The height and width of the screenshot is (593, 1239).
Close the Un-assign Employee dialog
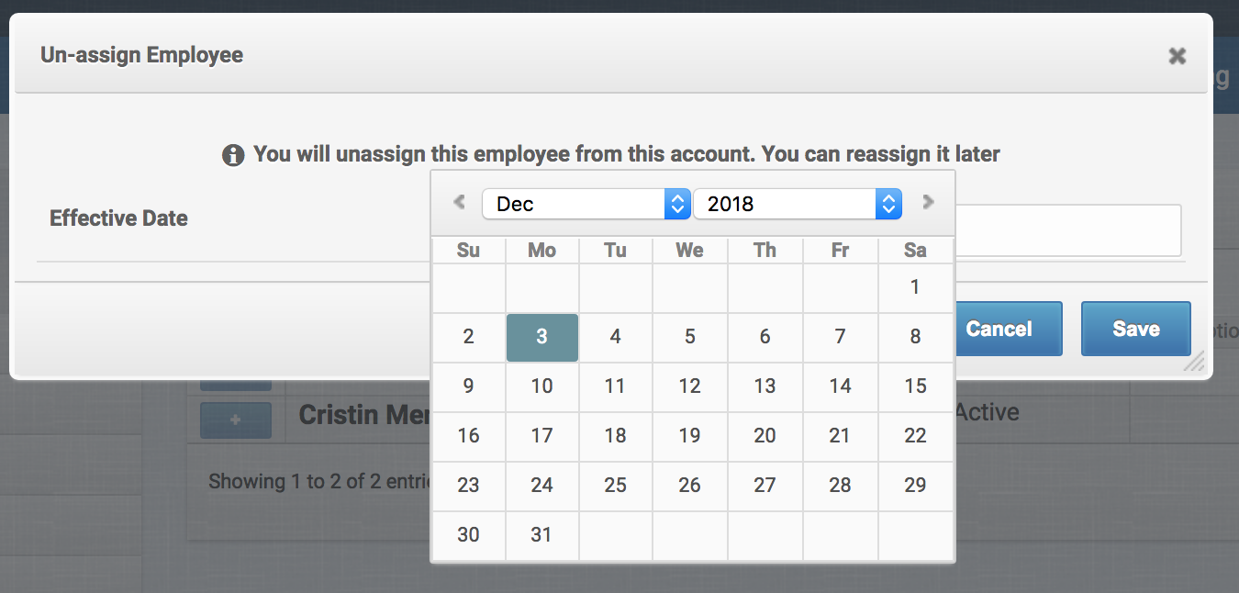(x=1177, y=56)
